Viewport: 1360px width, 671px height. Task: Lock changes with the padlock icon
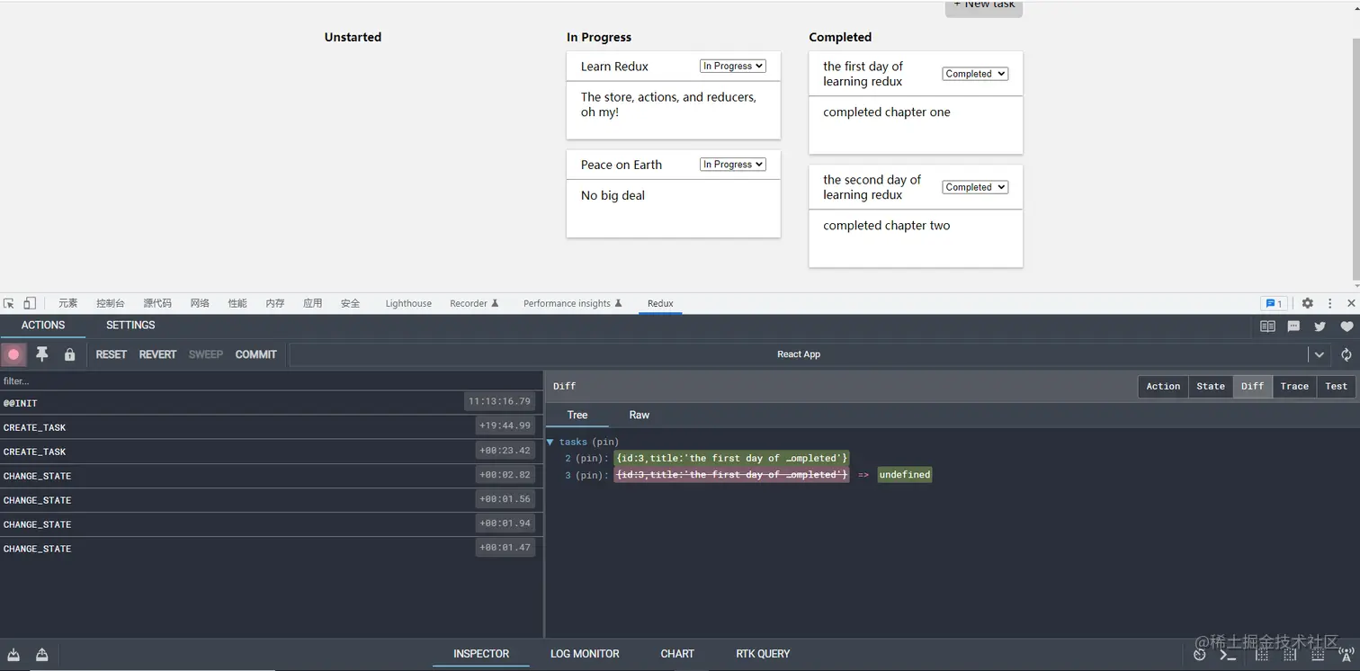pyautogui.click(x=69, y=354)
